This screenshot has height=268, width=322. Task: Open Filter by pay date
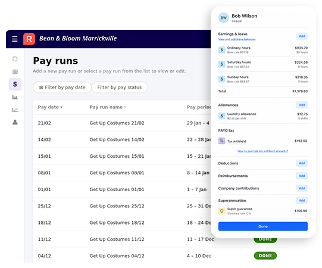click(x=62, y=88)
